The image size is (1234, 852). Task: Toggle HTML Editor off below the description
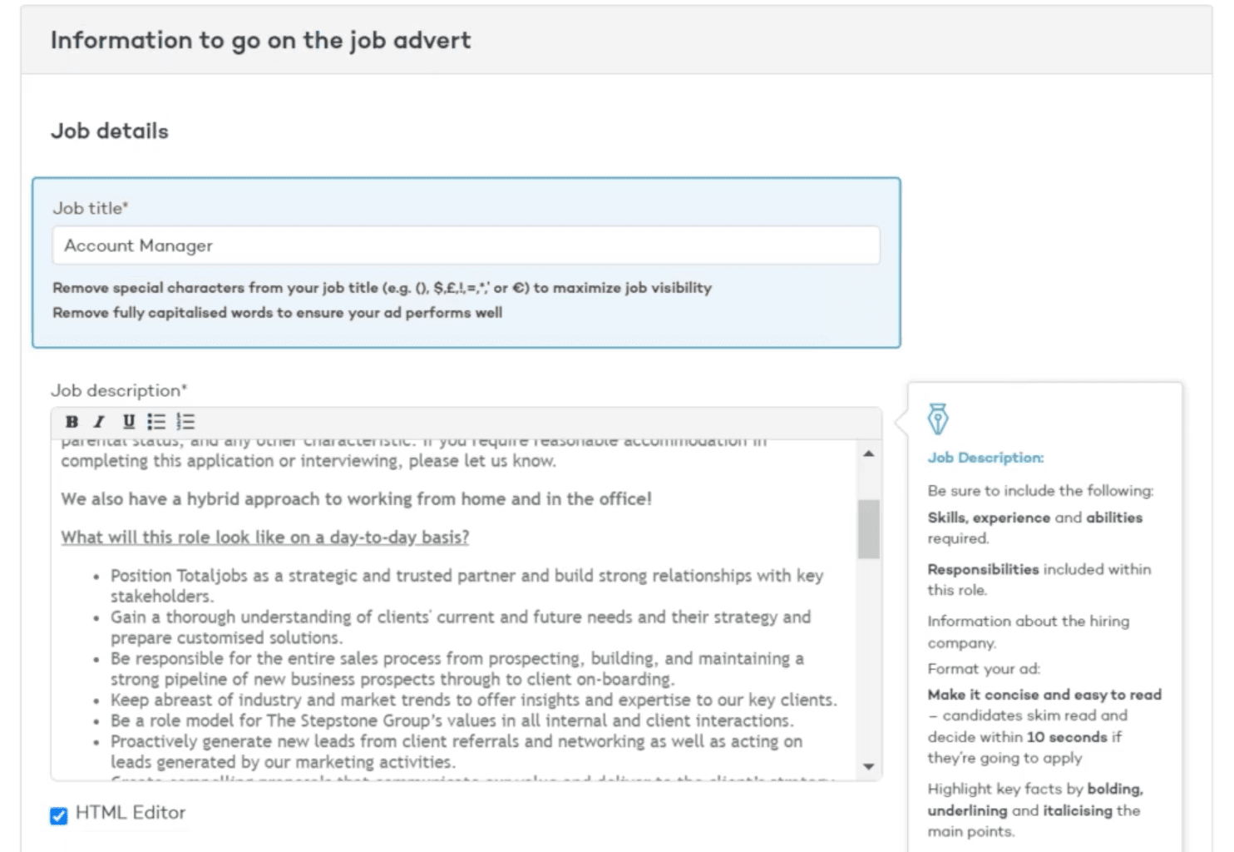(58, 816)
